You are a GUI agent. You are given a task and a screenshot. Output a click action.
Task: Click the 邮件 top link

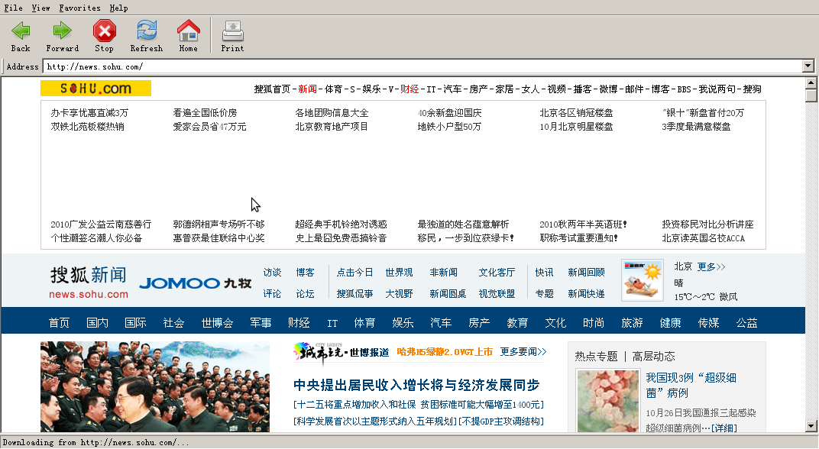[x=634, y=89]
